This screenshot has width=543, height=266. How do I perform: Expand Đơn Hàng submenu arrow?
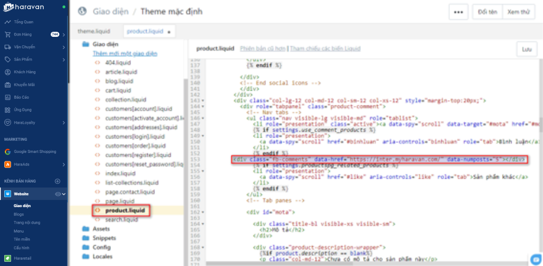(64, 35)
